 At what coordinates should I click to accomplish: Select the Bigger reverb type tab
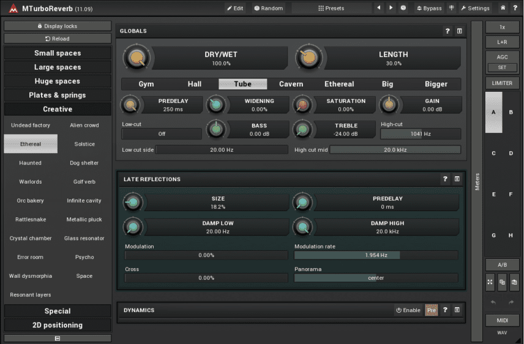[x=436, y=84]
